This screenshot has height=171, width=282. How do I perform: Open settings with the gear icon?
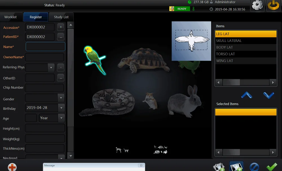(257, 6)
